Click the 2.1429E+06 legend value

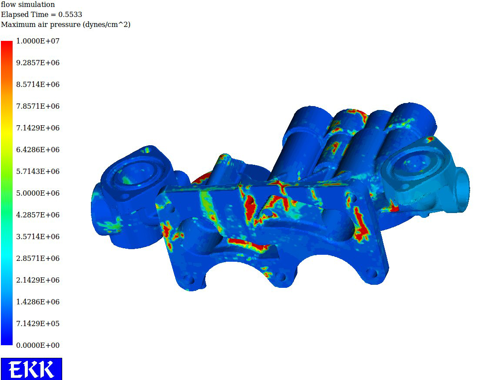(38, 280)
